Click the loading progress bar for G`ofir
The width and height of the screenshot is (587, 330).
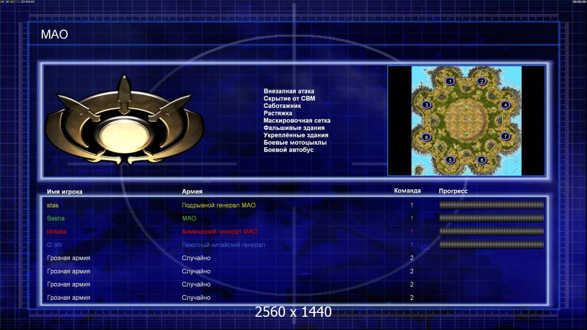click(x=491, y=245)
